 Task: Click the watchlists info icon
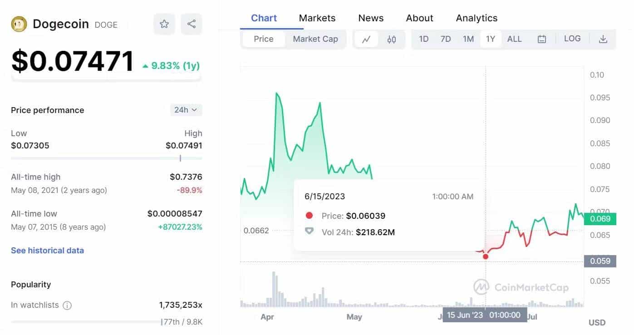coord(67,305)
